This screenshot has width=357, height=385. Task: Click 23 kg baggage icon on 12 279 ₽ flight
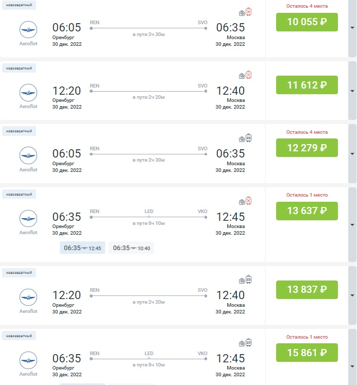click(x=248, y=138)
